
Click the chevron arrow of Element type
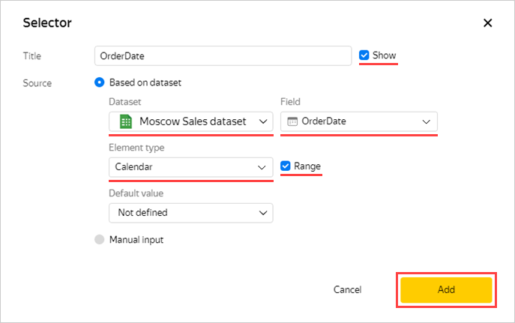point(262,166)
